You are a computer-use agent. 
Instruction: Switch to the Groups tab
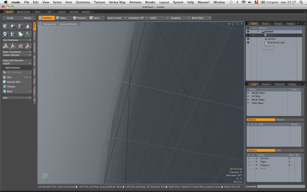coord(278,24)
